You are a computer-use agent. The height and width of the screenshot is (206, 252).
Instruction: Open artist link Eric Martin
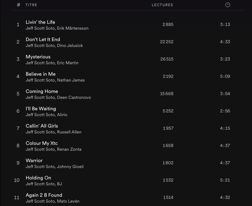68,63
